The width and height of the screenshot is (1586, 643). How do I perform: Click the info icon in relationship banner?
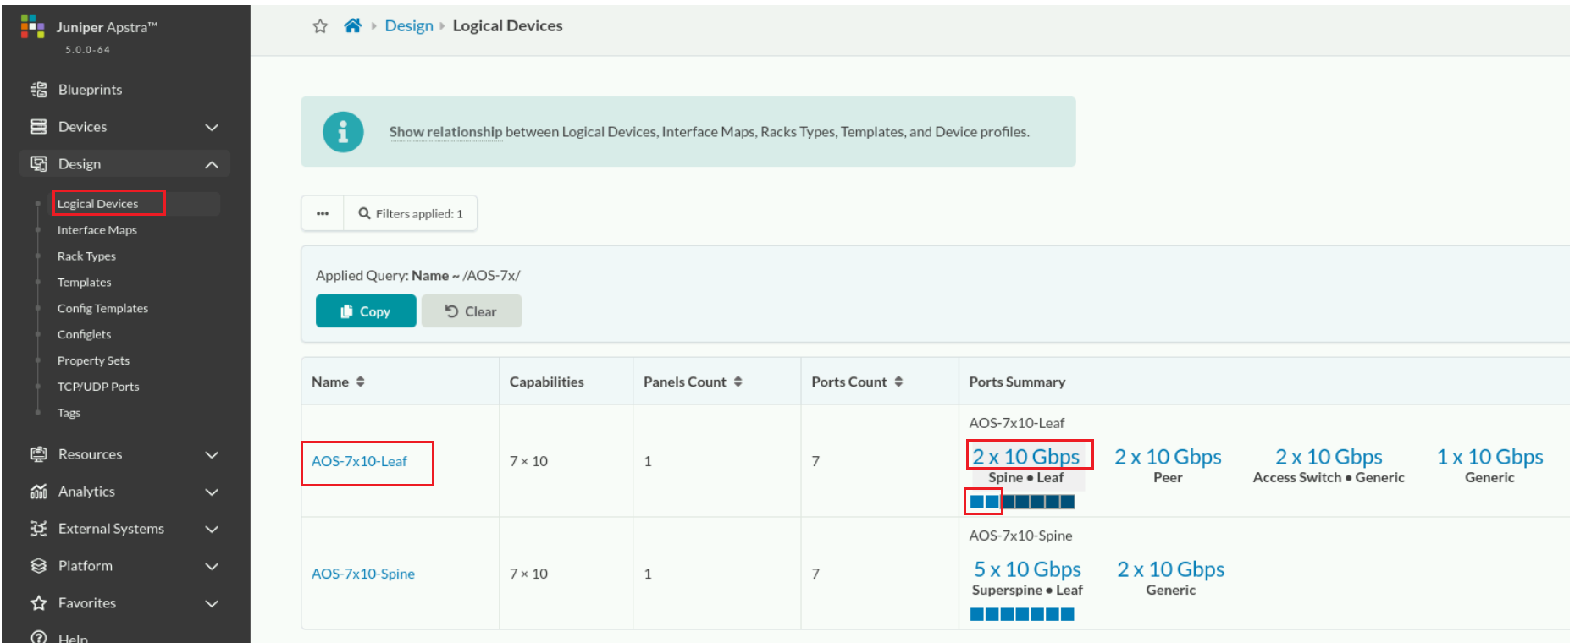[343, 132]
